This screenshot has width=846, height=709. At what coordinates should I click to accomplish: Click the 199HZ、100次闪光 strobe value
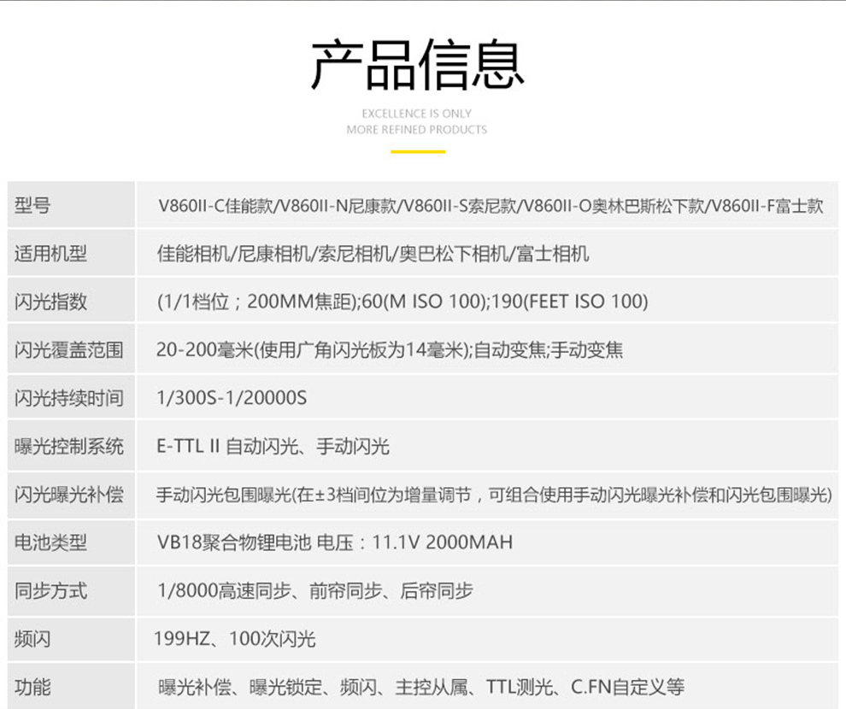(235, 639)
